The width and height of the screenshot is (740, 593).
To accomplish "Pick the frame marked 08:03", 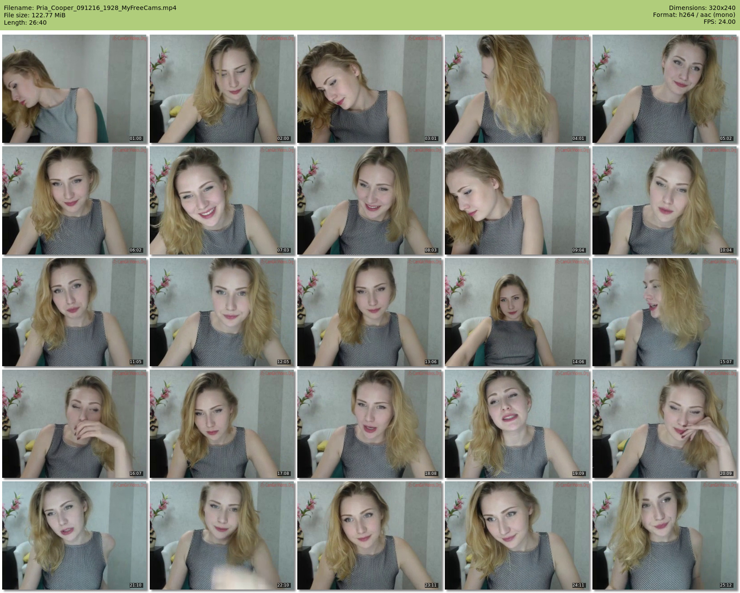I will [x=370, y=200].
